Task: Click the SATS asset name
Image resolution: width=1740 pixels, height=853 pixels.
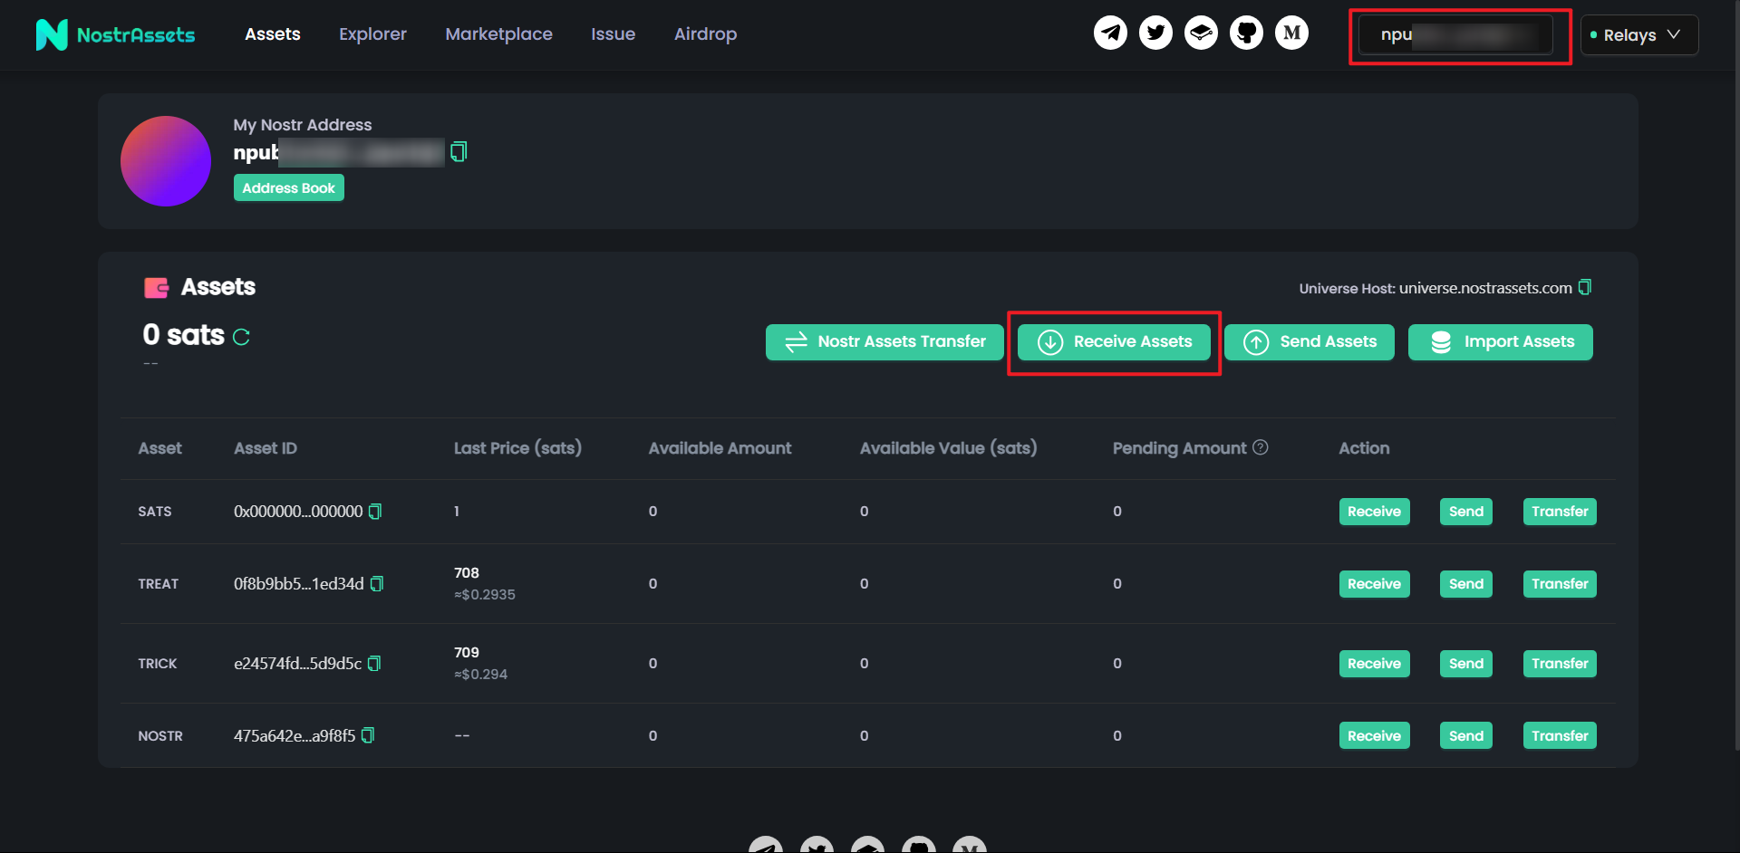Action: tap(155, 512)
